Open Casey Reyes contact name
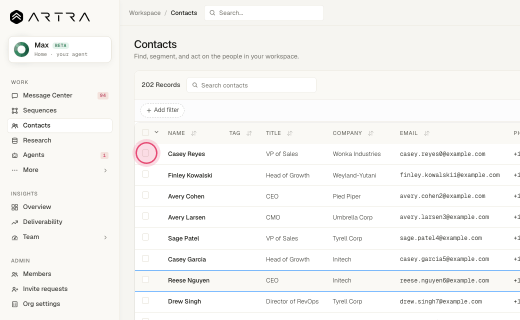 [186, 154]
